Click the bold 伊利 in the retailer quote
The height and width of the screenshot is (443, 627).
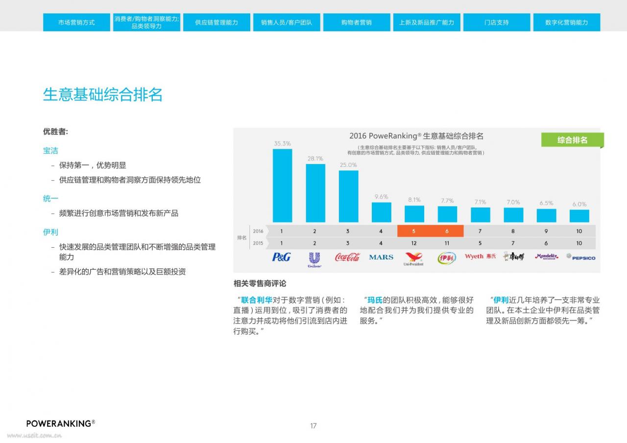(501, 300)
